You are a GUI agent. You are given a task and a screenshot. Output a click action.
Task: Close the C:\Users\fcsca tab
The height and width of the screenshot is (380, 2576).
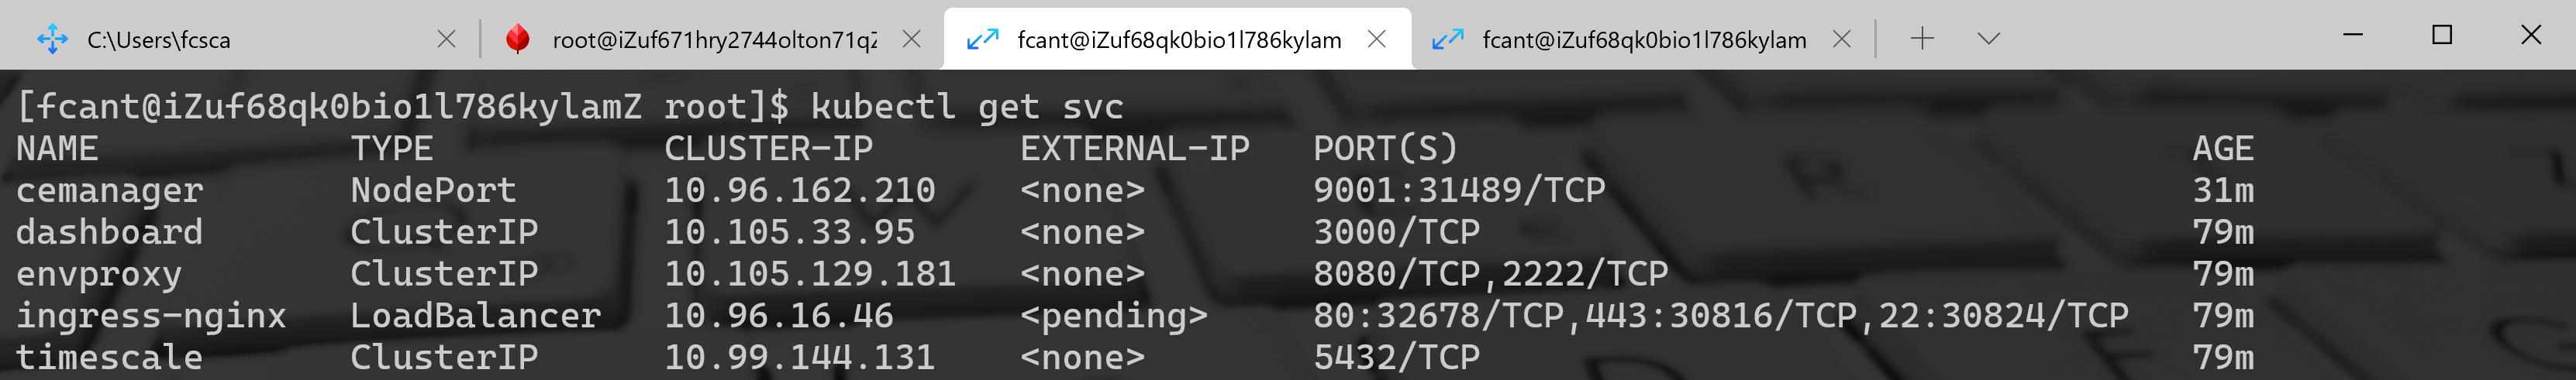pos(447,39)
